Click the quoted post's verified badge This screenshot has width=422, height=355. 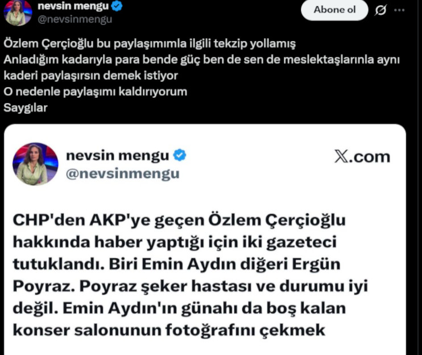[x=180, y=155]
